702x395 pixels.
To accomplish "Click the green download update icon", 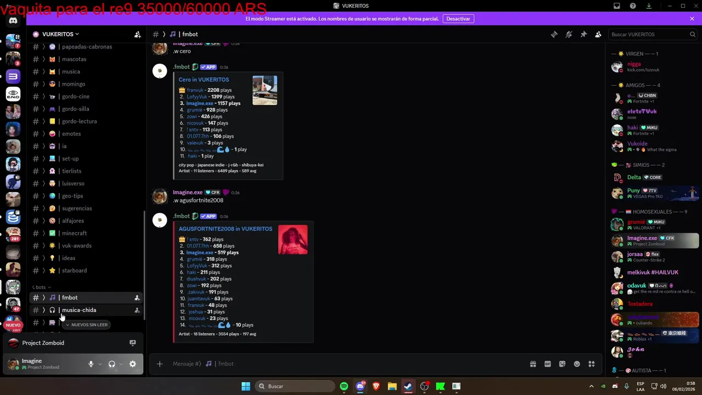I will pos(649,5).
